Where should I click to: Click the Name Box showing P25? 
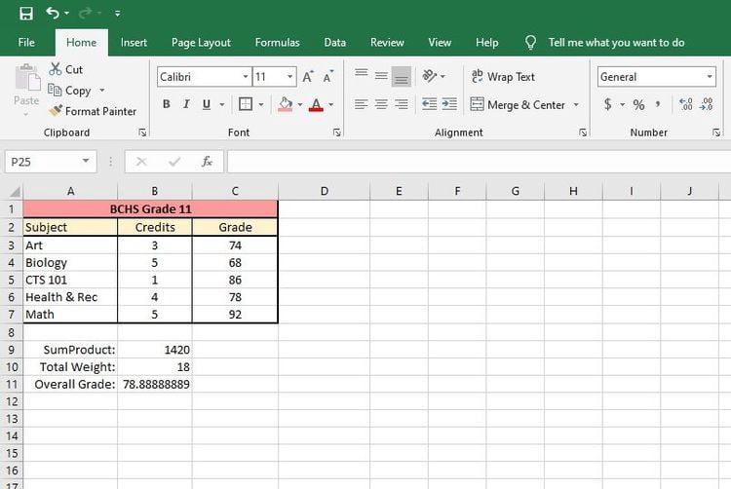[x=51, y=162]
